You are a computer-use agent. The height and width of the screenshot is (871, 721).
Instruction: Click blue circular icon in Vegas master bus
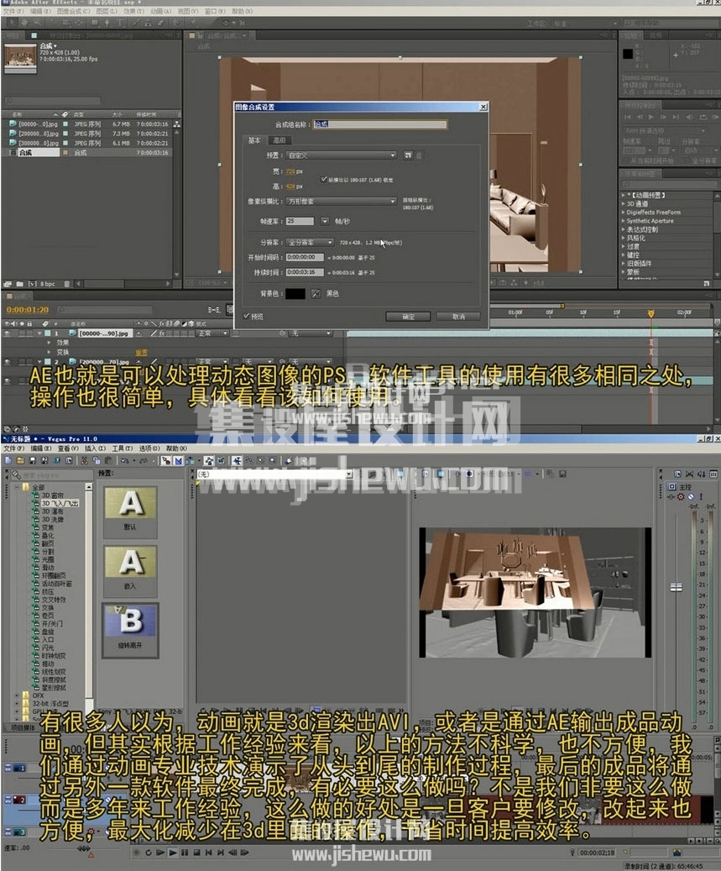click(x=691, y=496)
